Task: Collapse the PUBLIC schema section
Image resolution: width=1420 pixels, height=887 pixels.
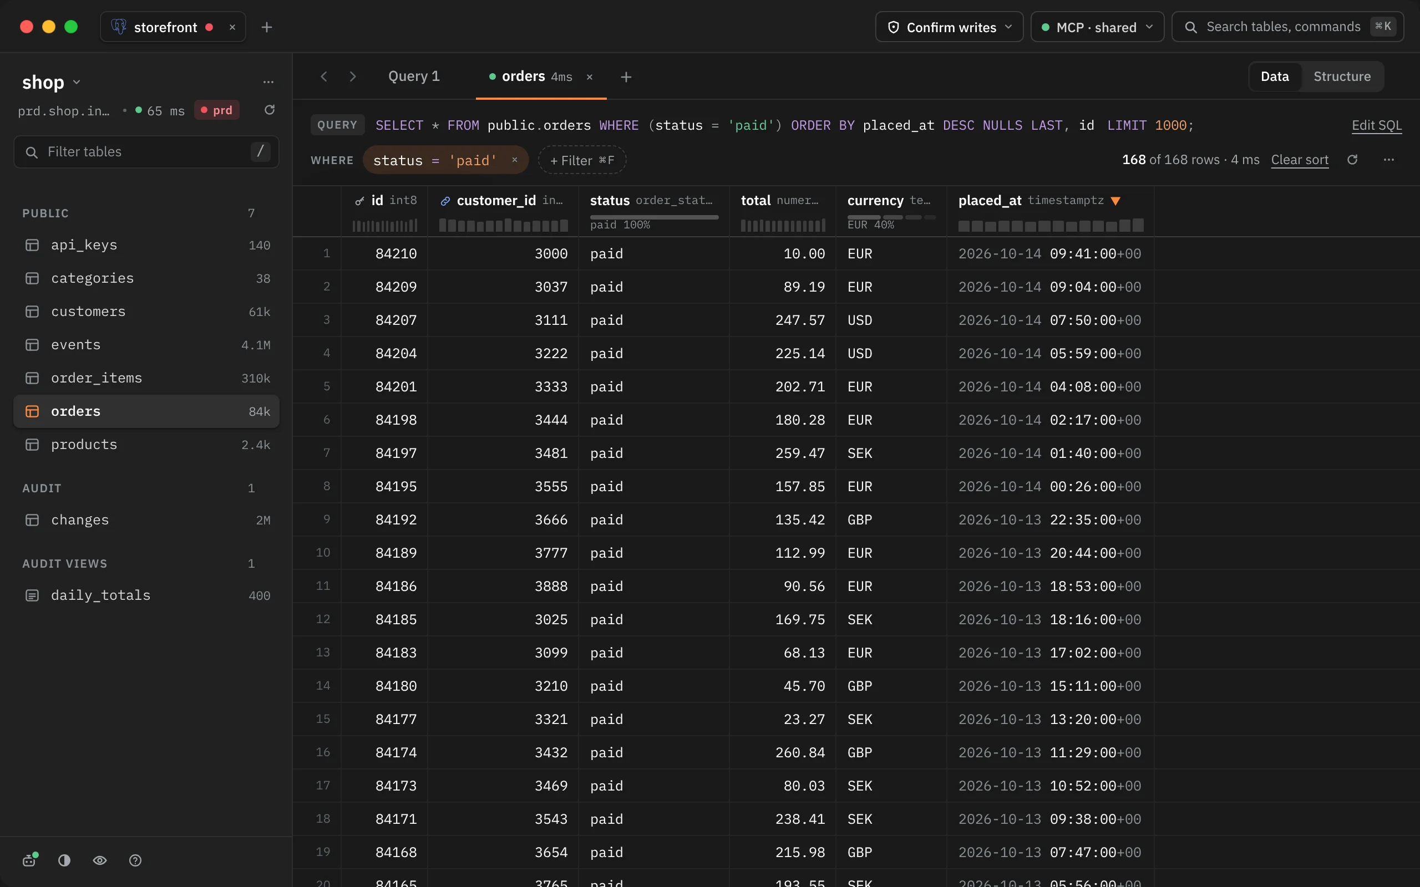Action: coord(45,213)
